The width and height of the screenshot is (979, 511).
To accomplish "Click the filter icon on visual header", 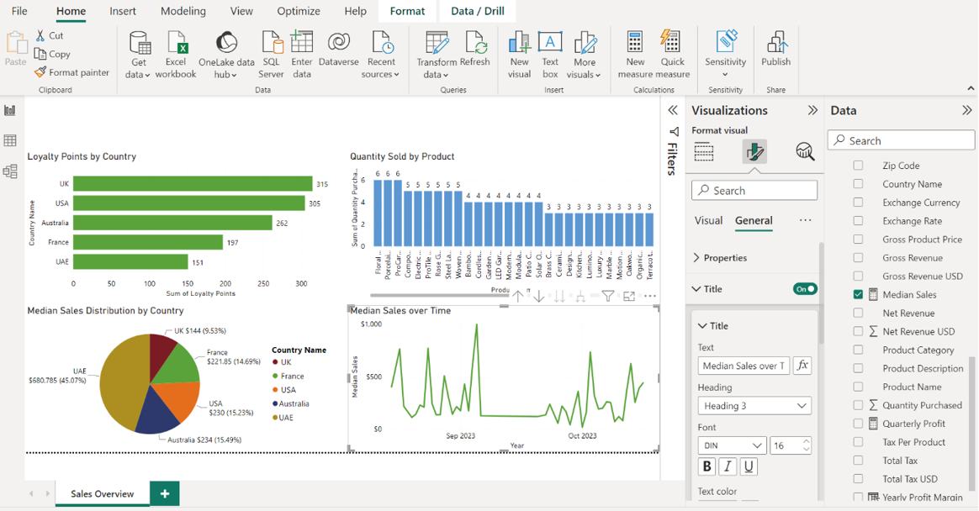I will pyautogui.click(x=608, y=296).
